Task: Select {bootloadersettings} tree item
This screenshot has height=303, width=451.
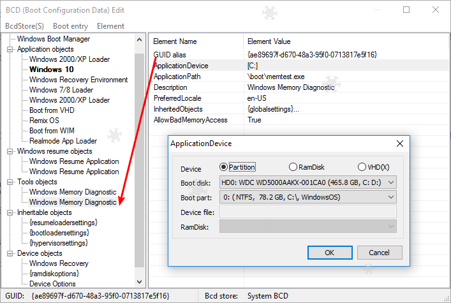Action: point(59,233)
